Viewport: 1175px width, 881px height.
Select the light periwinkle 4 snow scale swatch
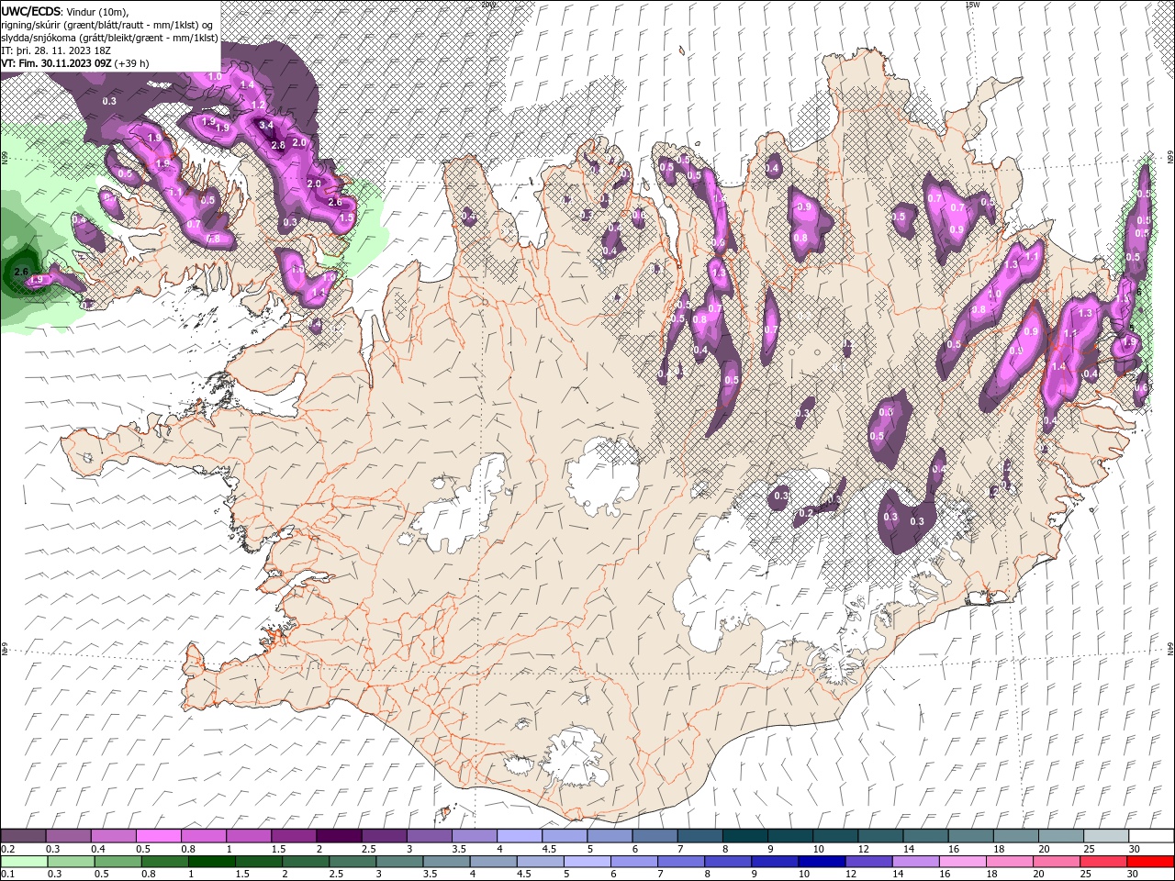point(518,836)
